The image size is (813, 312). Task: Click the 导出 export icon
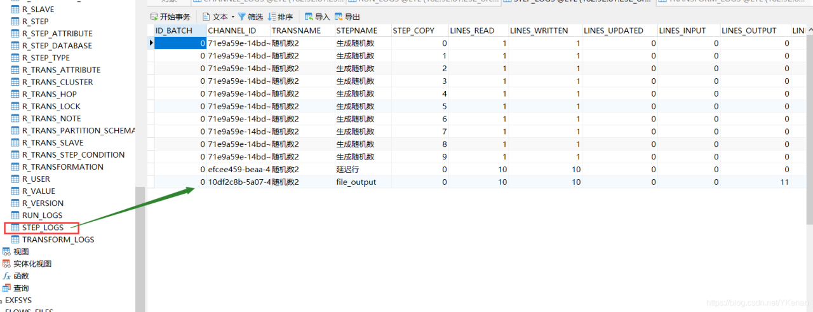(x=339, y=17)
